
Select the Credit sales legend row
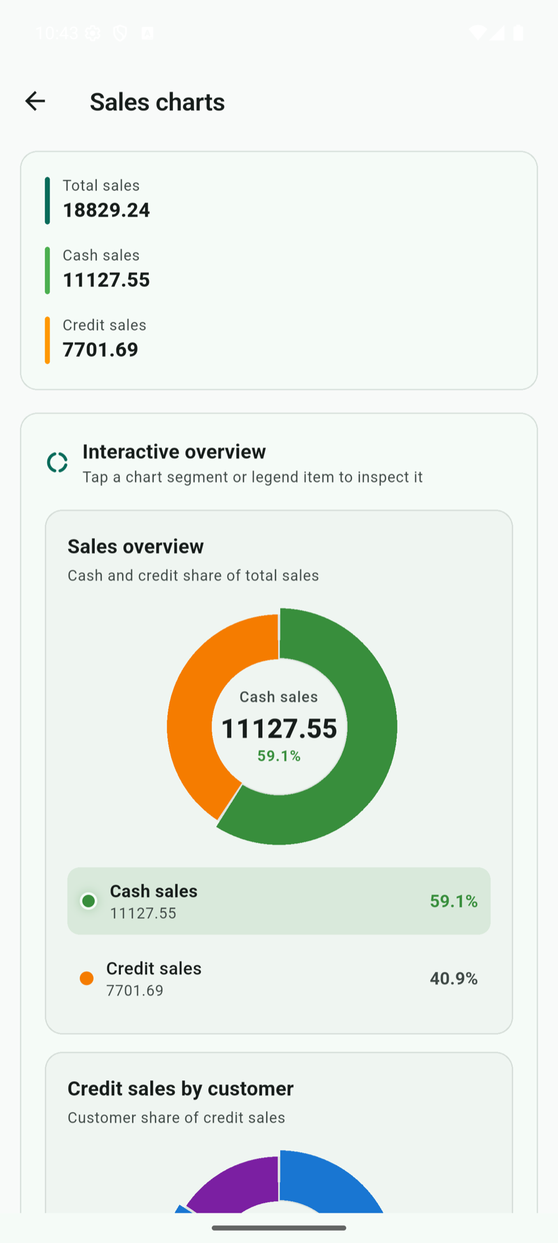[x=279, y=979]
